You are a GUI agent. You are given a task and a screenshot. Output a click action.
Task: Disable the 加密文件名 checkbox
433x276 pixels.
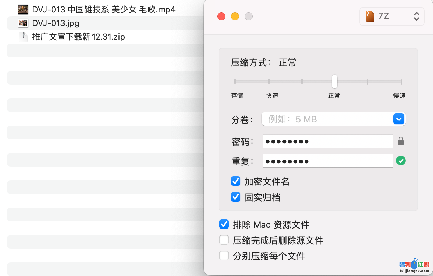pyautogui.click(x=236, y=181)
